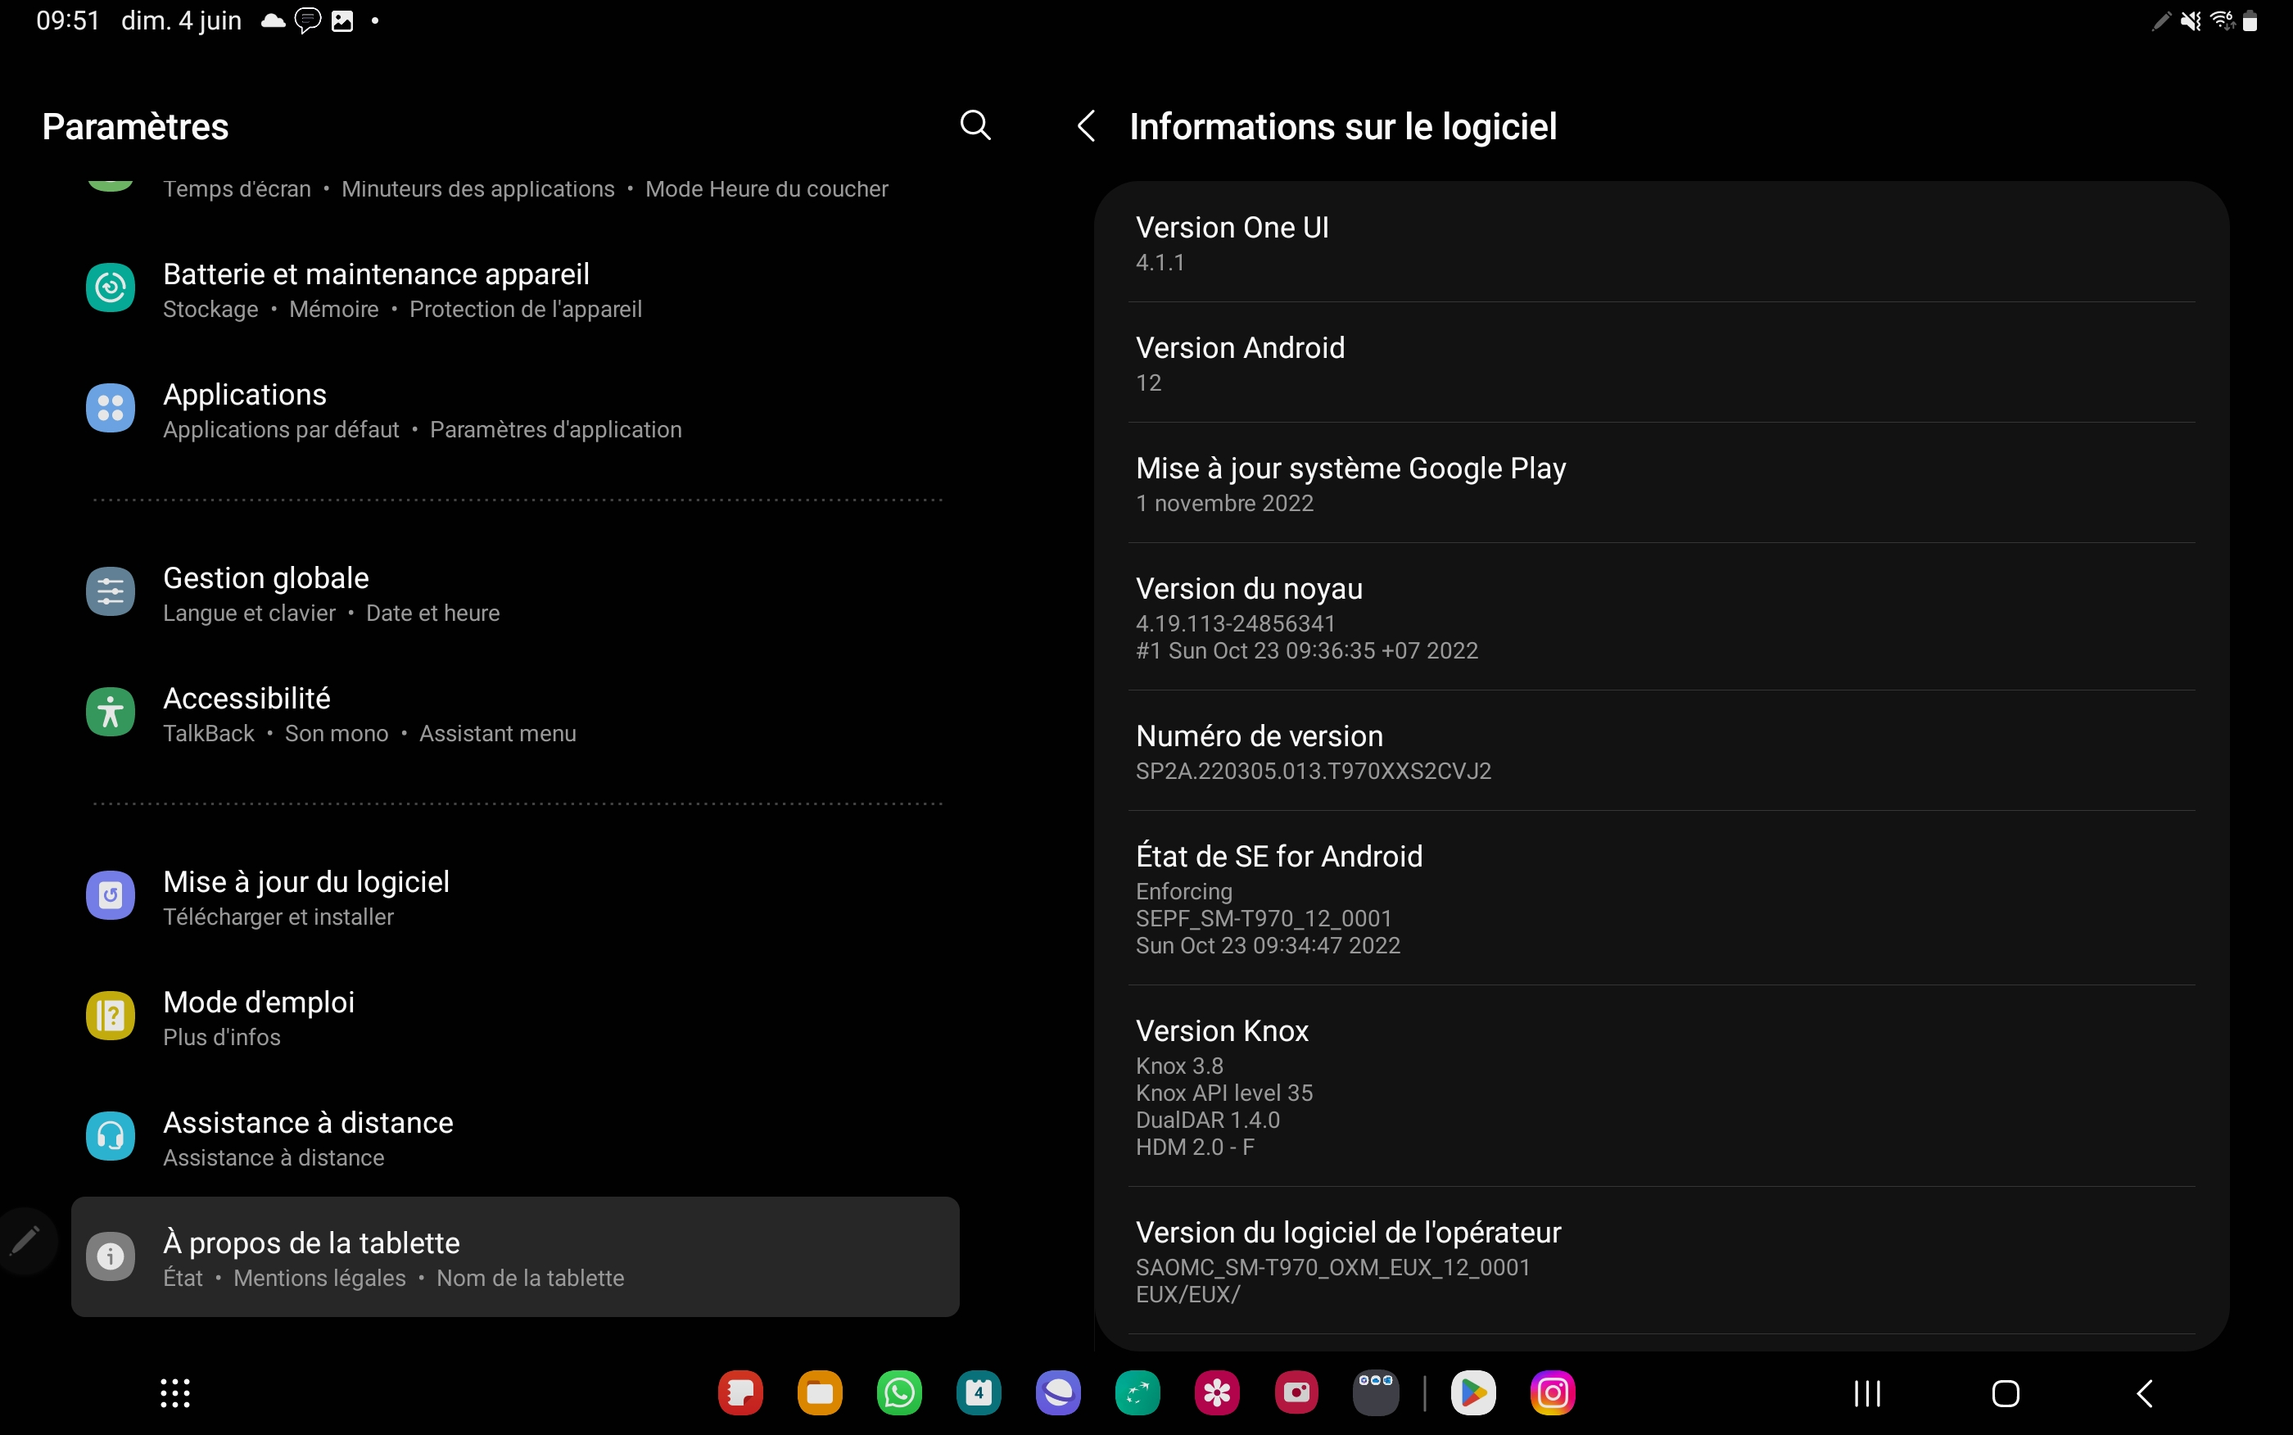Image resolution: width=2293 pixels, height=1435 pixels.
Task: Open the floating S Pen pencil shortcut
Action: tap(25, 1239)
